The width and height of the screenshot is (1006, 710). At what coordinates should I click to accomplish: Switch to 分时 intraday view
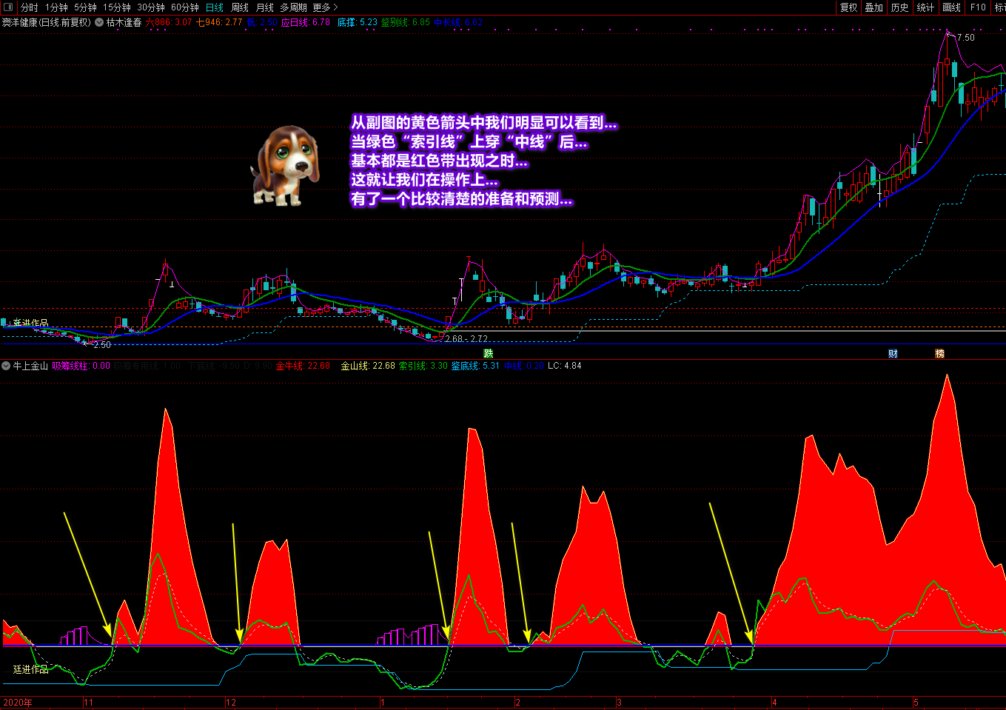click(x=29, y=7)
